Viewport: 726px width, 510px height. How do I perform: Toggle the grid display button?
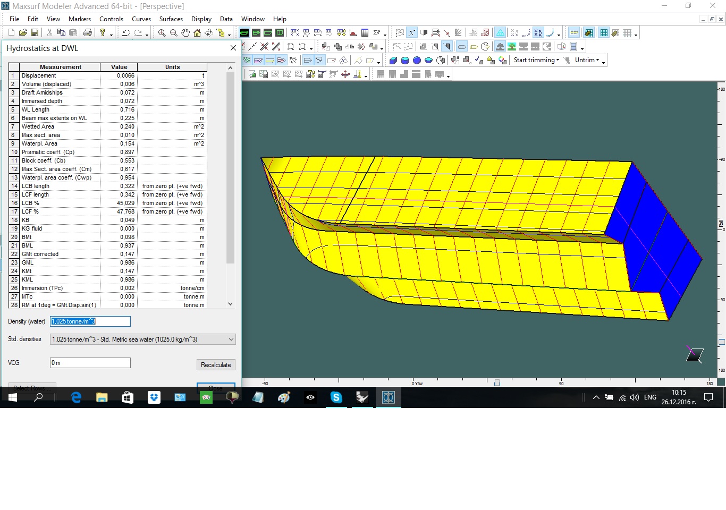604,33
